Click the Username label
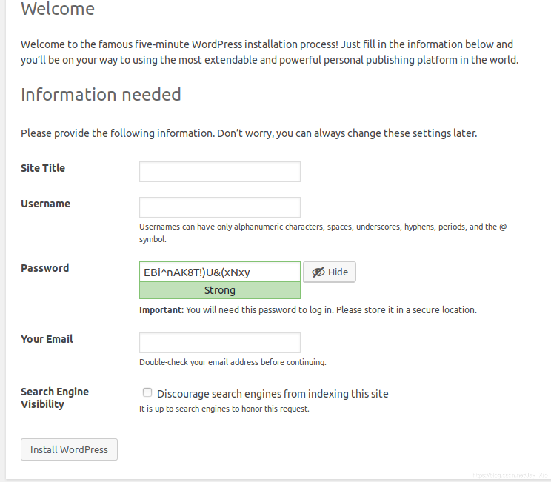This screenshot has width=551, height=482. coord(46,204)
